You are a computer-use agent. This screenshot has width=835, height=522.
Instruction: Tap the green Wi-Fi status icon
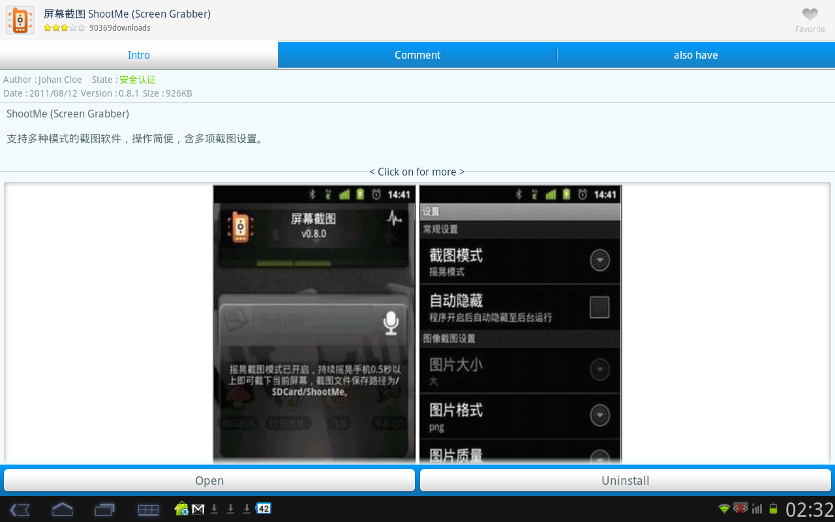724,508
